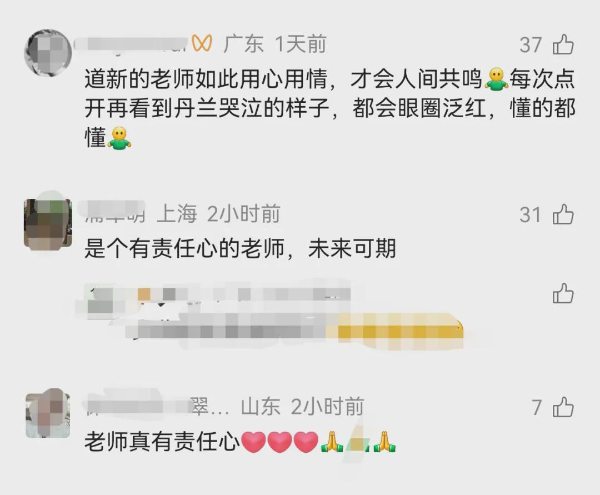Like the Guangdong comment with 37 likes
This screenshot has width=600, height=495.
tap(563, 44)
